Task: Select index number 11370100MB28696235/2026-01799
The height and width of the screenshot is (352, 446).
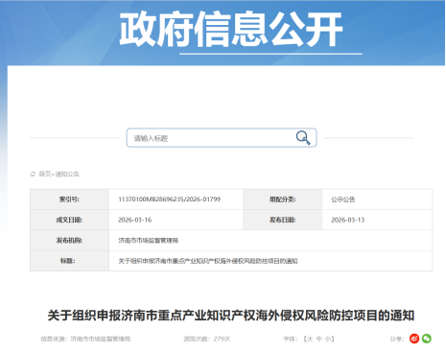Action: point(170,199)
